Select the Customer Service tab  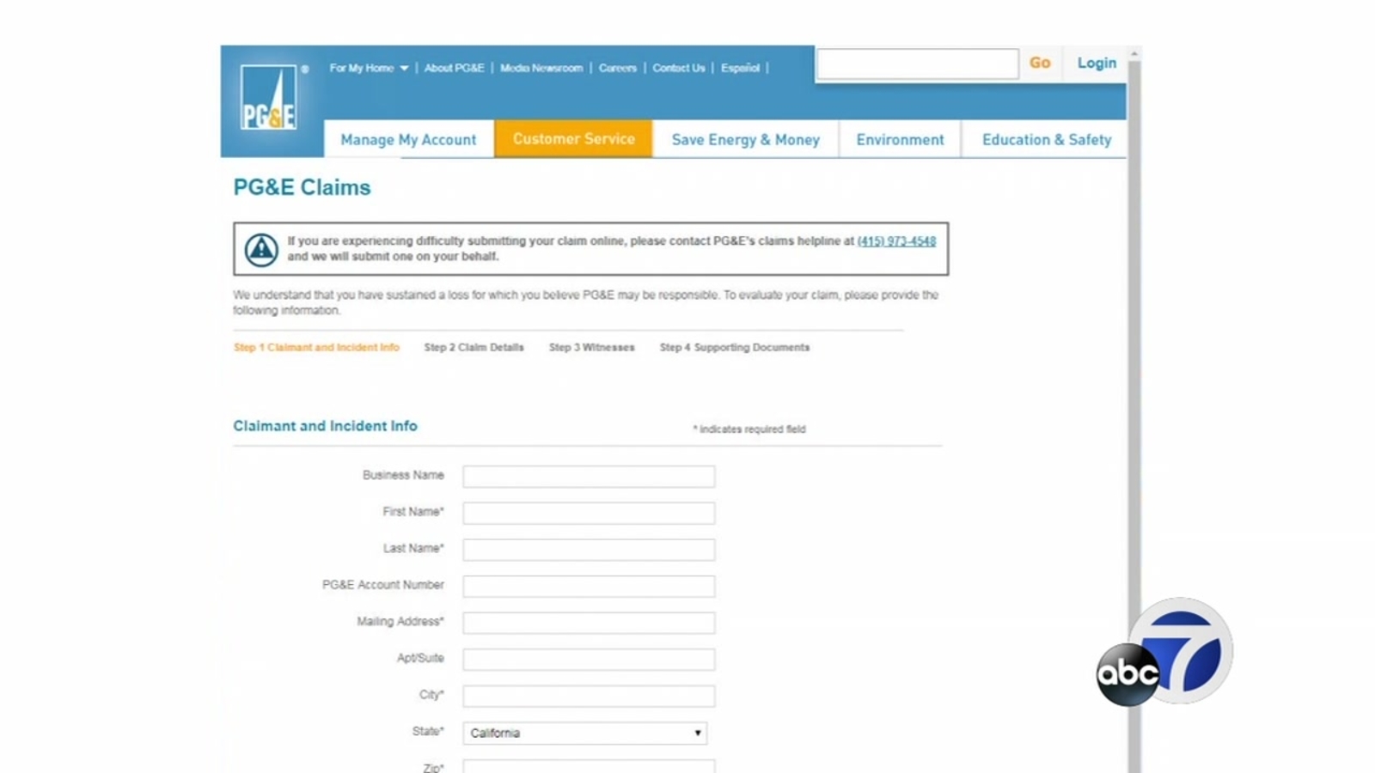pyautogui.click(x=573, y=138)
